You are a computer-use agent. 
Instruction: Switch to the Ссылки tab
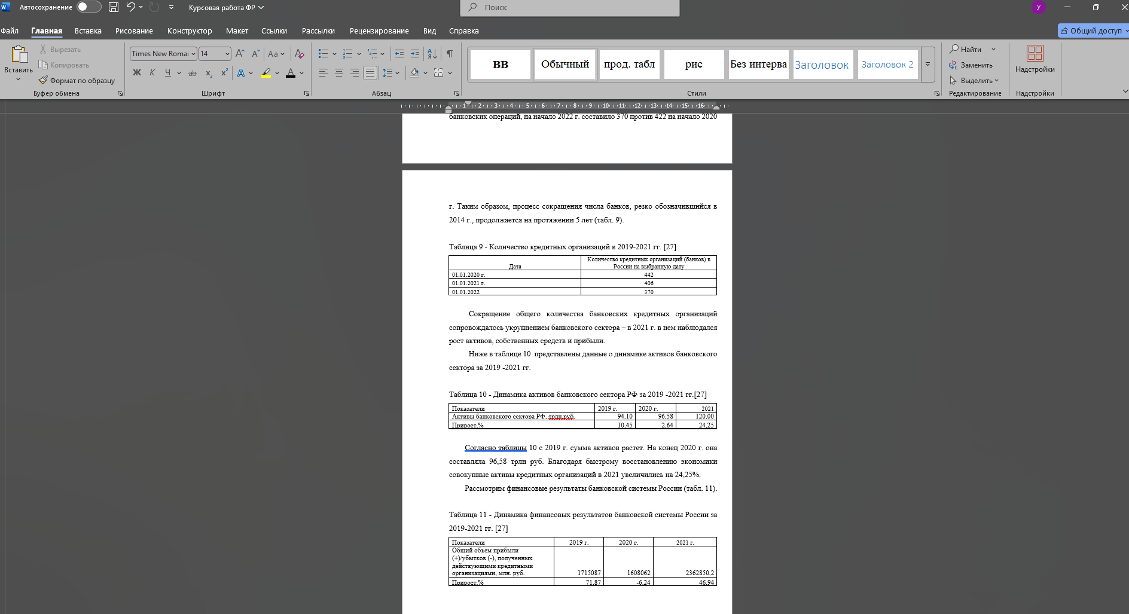(x=274, y=30)
